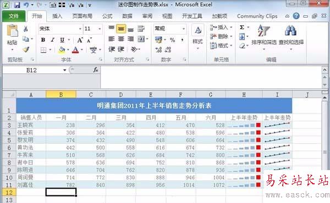
Task: Increase font size with large A
Action: tap(80, 40)
